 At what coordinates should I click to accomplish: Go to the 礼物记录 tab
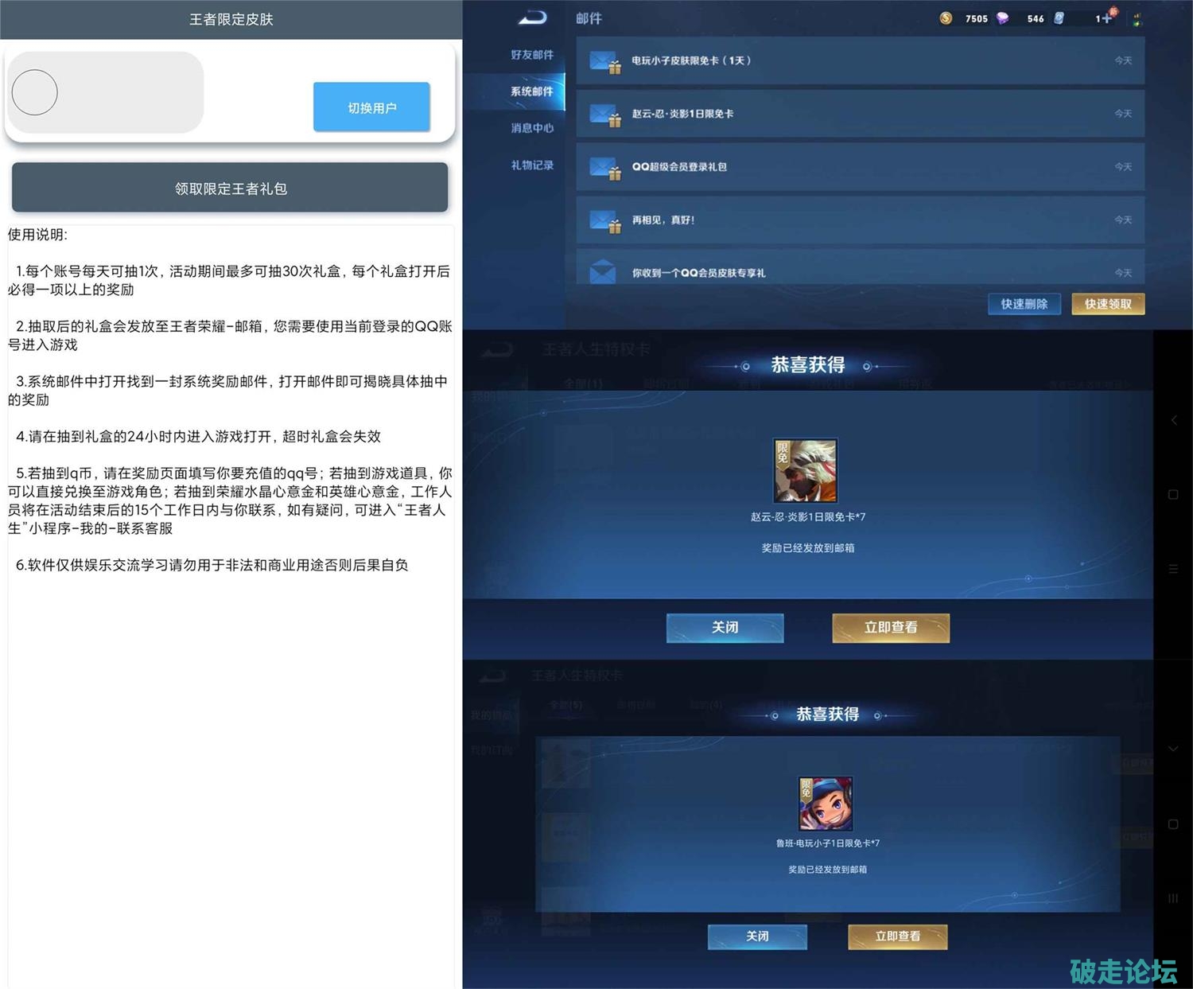[531, 165]
